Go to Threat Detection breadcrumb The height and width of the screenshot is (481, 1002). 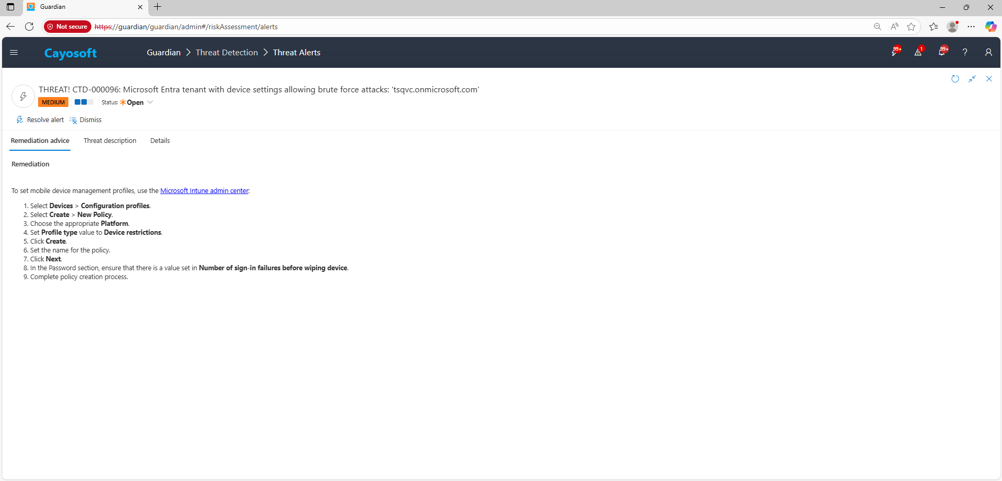pos(227,53)
